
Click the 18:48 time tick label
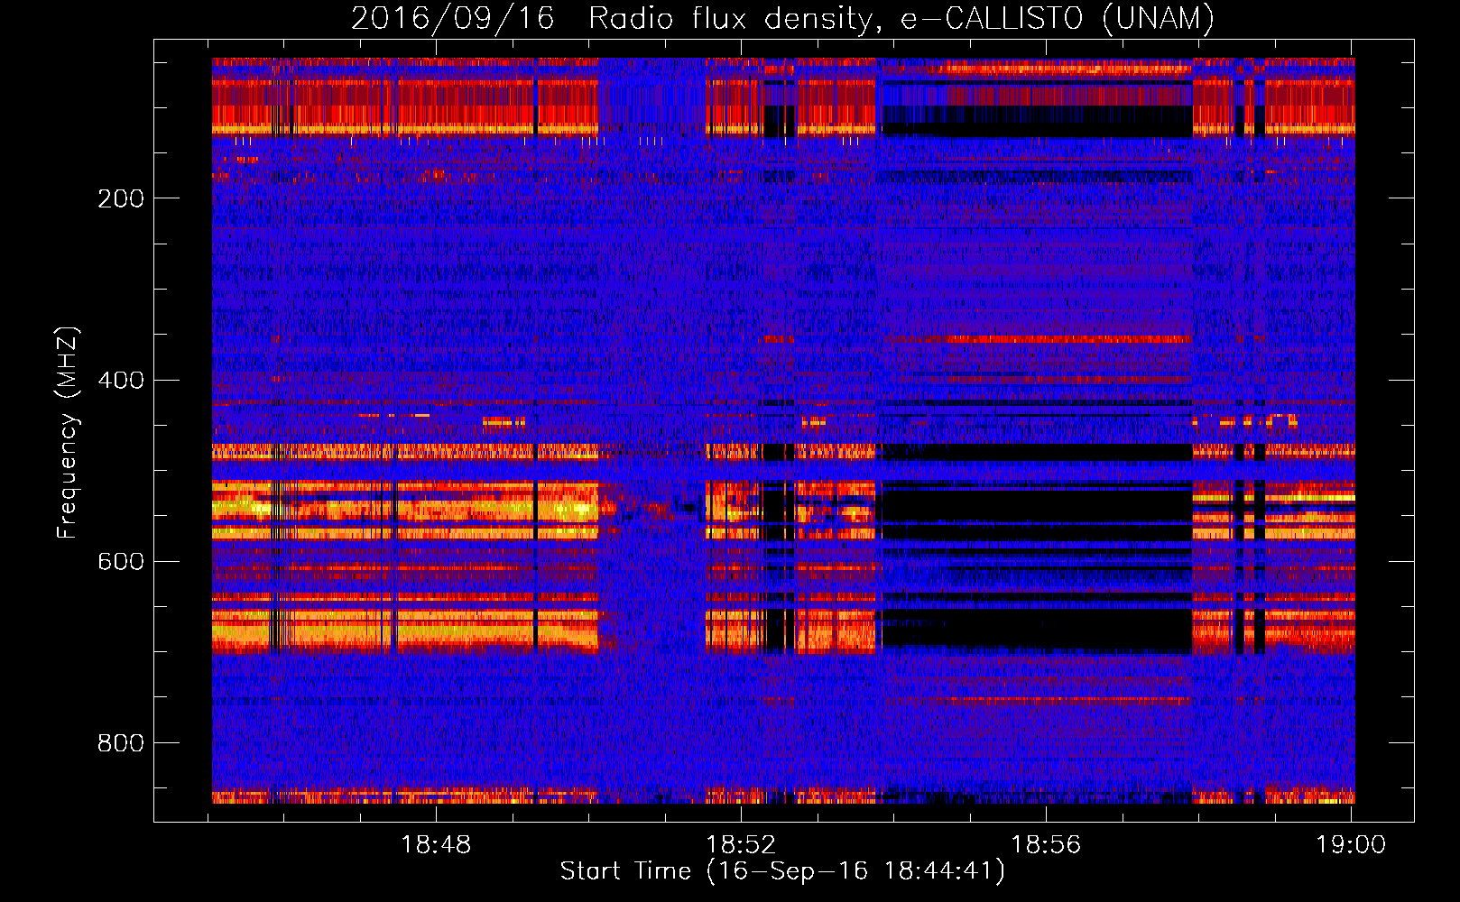point(437,845)
